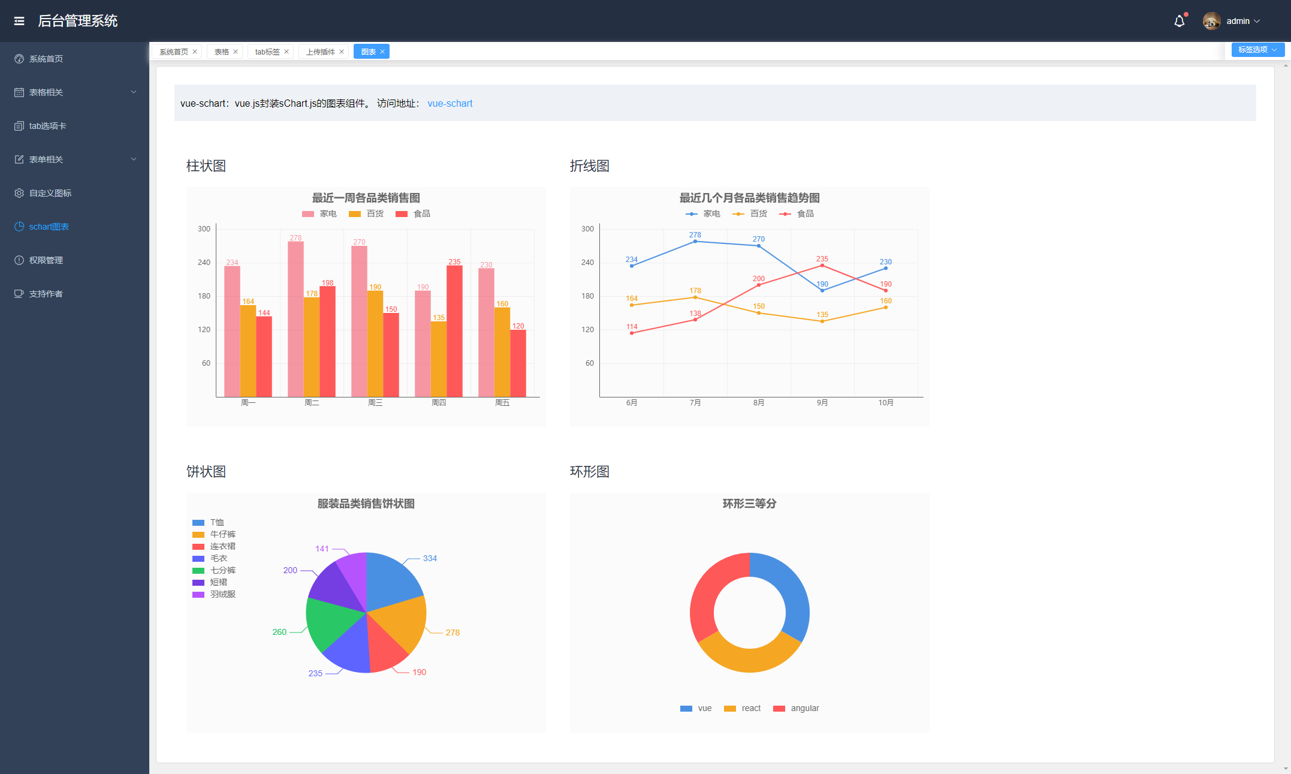Close the 图表 tab

click(x=382, y=52)
